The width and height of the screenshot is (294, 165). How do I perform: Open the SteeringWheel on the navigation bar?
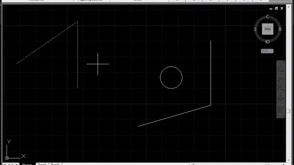[x=281, y=69]
